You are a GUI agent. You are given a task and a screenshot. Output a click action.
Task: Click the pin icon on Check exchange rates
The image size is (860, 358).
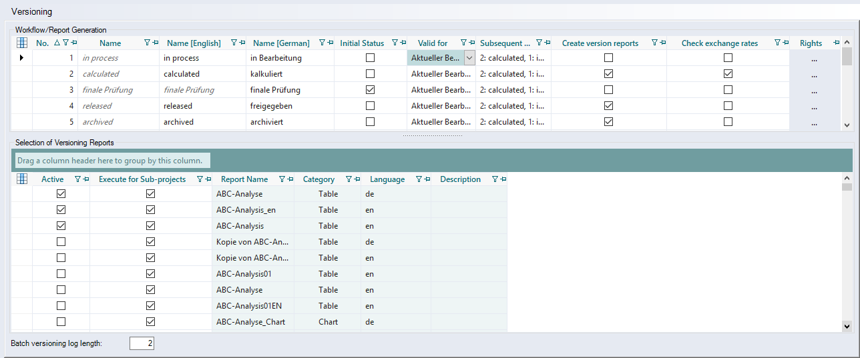click(785, 43)
